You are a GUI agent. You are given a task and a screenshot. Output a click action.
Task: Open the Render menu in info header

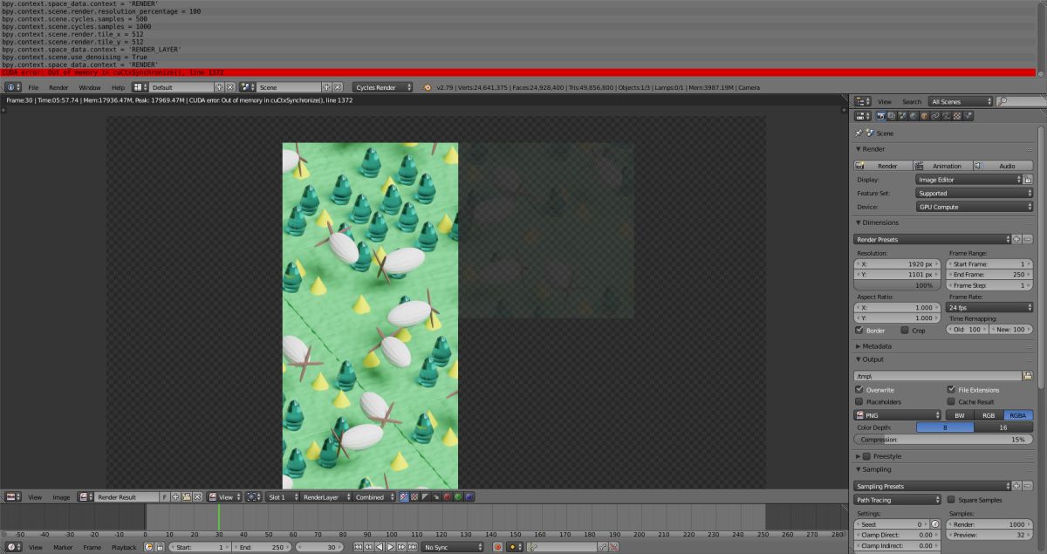pos(58,87)
